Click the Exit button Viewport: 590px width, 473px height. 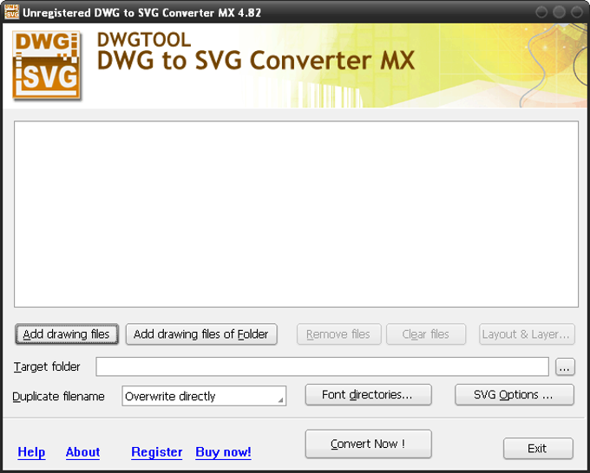538,449
